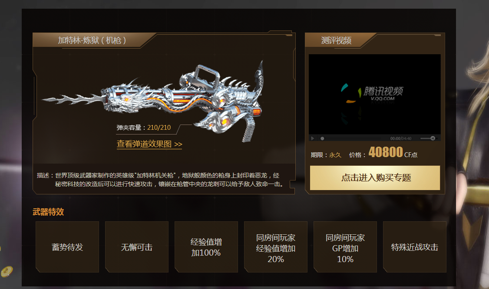Click the video progress scrubber knob
The height and width of the screenshot is (289, 489).
pos(322,138)
